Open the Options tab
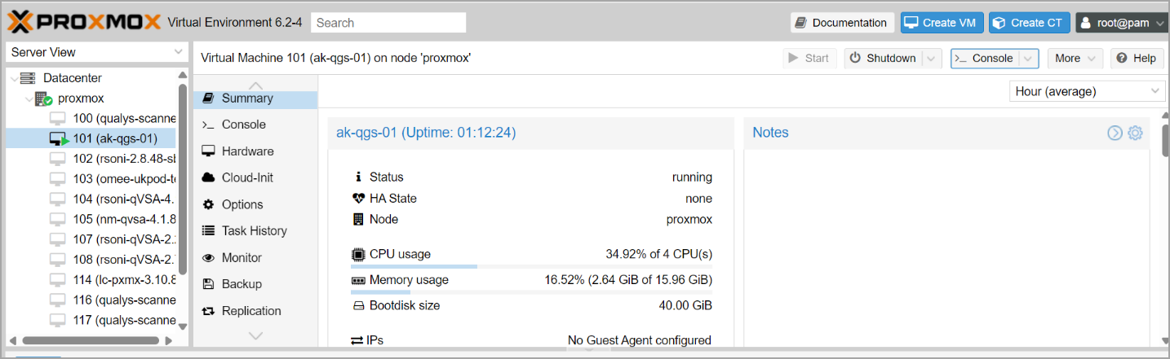This screenshot has width=1170, height=359. click(x=255, y=204)
